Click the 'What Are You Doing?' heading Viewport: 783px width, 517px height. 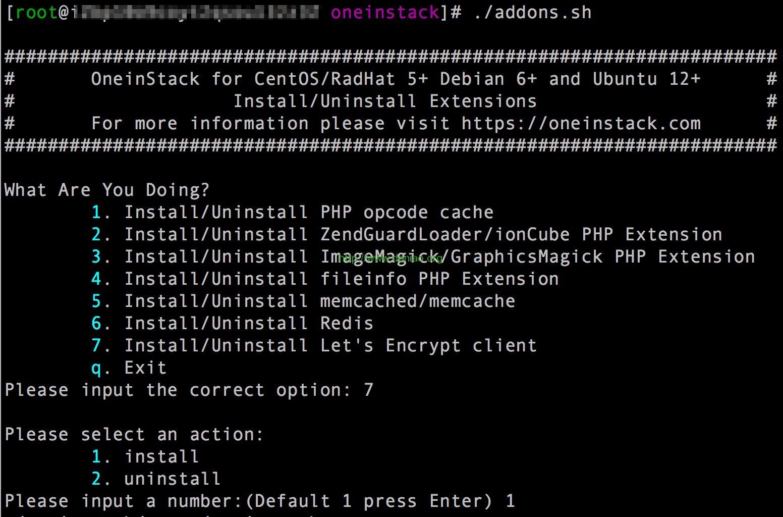pyautogui.click(x=106, y=190)
